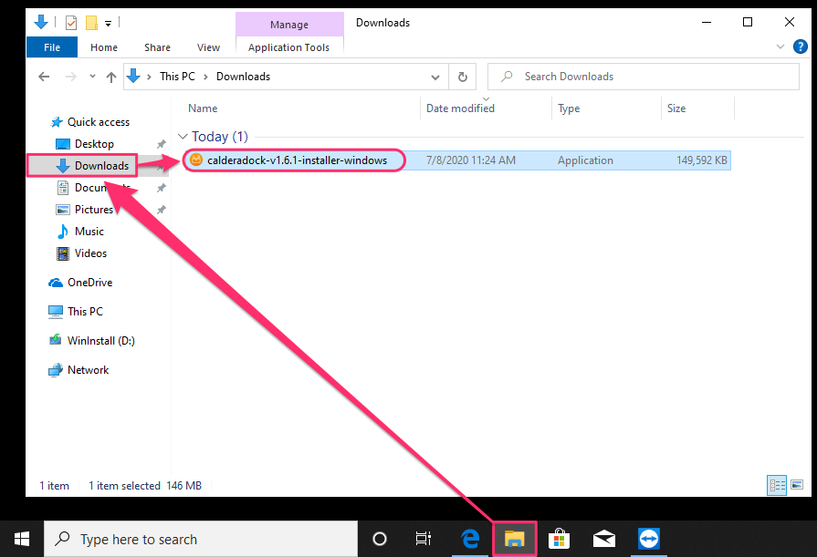Select the calderadock installer file

294,160
